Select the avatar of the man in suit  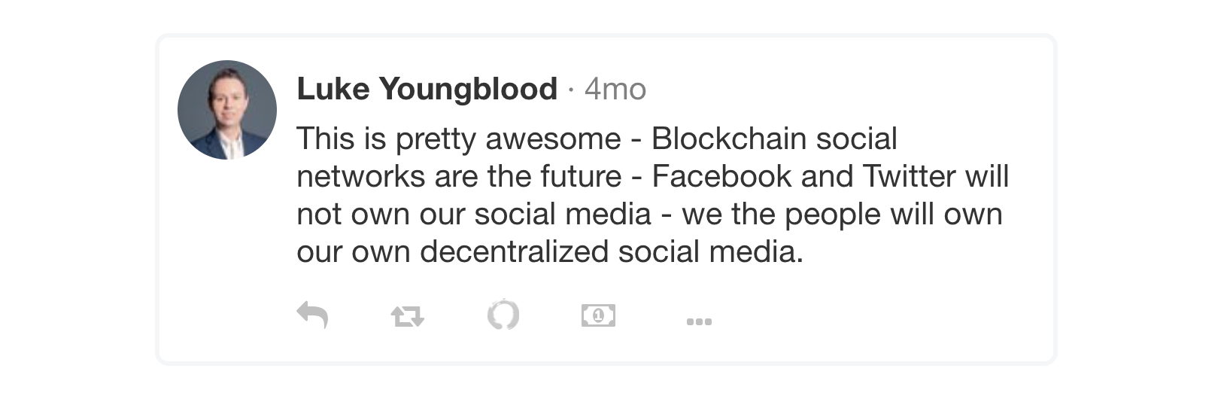(x=227, y=110)
